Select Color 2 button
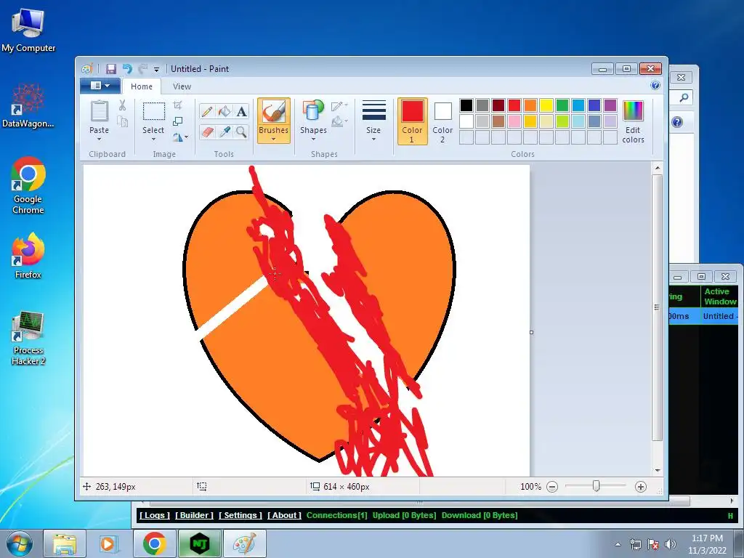The image size is (744, 558). click(x=442, y=121)
